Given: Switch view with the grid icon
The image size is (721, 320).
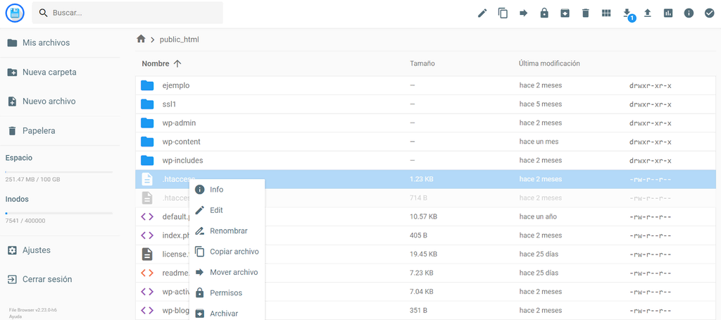Looking at the screenshot, I should coord(606,13).
